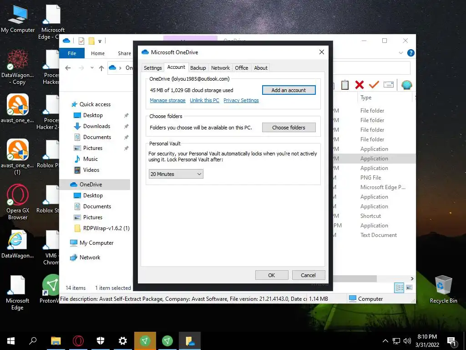Select the DataWagon Internet Explorer desktop icon
Screen dimensions: 466x350
point(17,244)
